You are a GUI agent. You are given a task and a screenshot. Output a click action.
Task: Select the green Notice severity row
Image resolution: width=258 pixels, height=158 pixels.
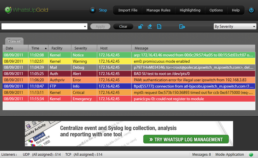click(129, 55)
